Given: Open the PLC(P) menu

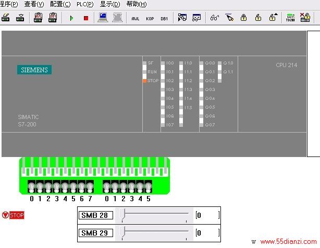Looking at the screenshot, I should click(x=85, y=4).
